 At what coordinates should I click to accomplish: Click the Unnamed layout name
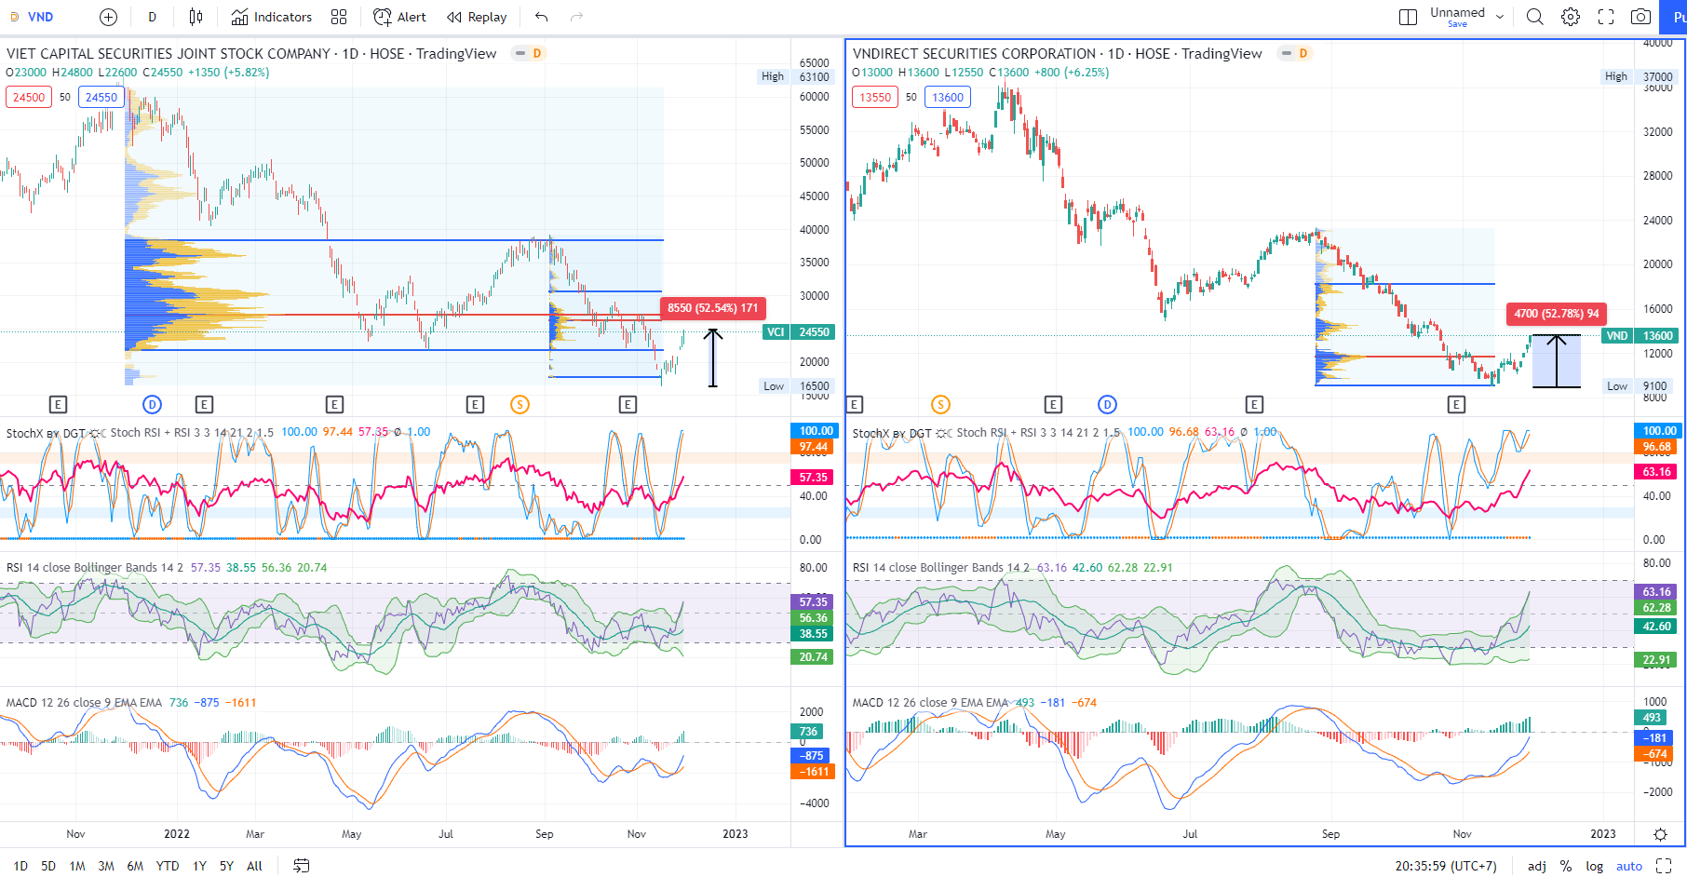pos(1457,13)
